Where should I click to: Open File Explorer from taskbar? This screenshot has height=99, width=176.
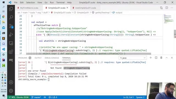pos(4,22)
